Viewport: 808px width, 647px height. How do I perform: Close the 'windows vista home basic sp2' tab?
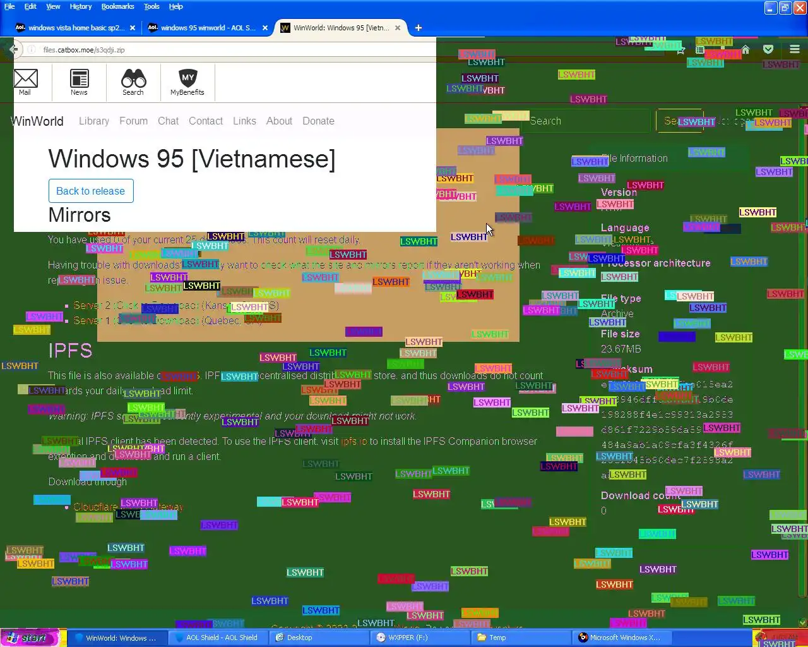click(132, 28)
